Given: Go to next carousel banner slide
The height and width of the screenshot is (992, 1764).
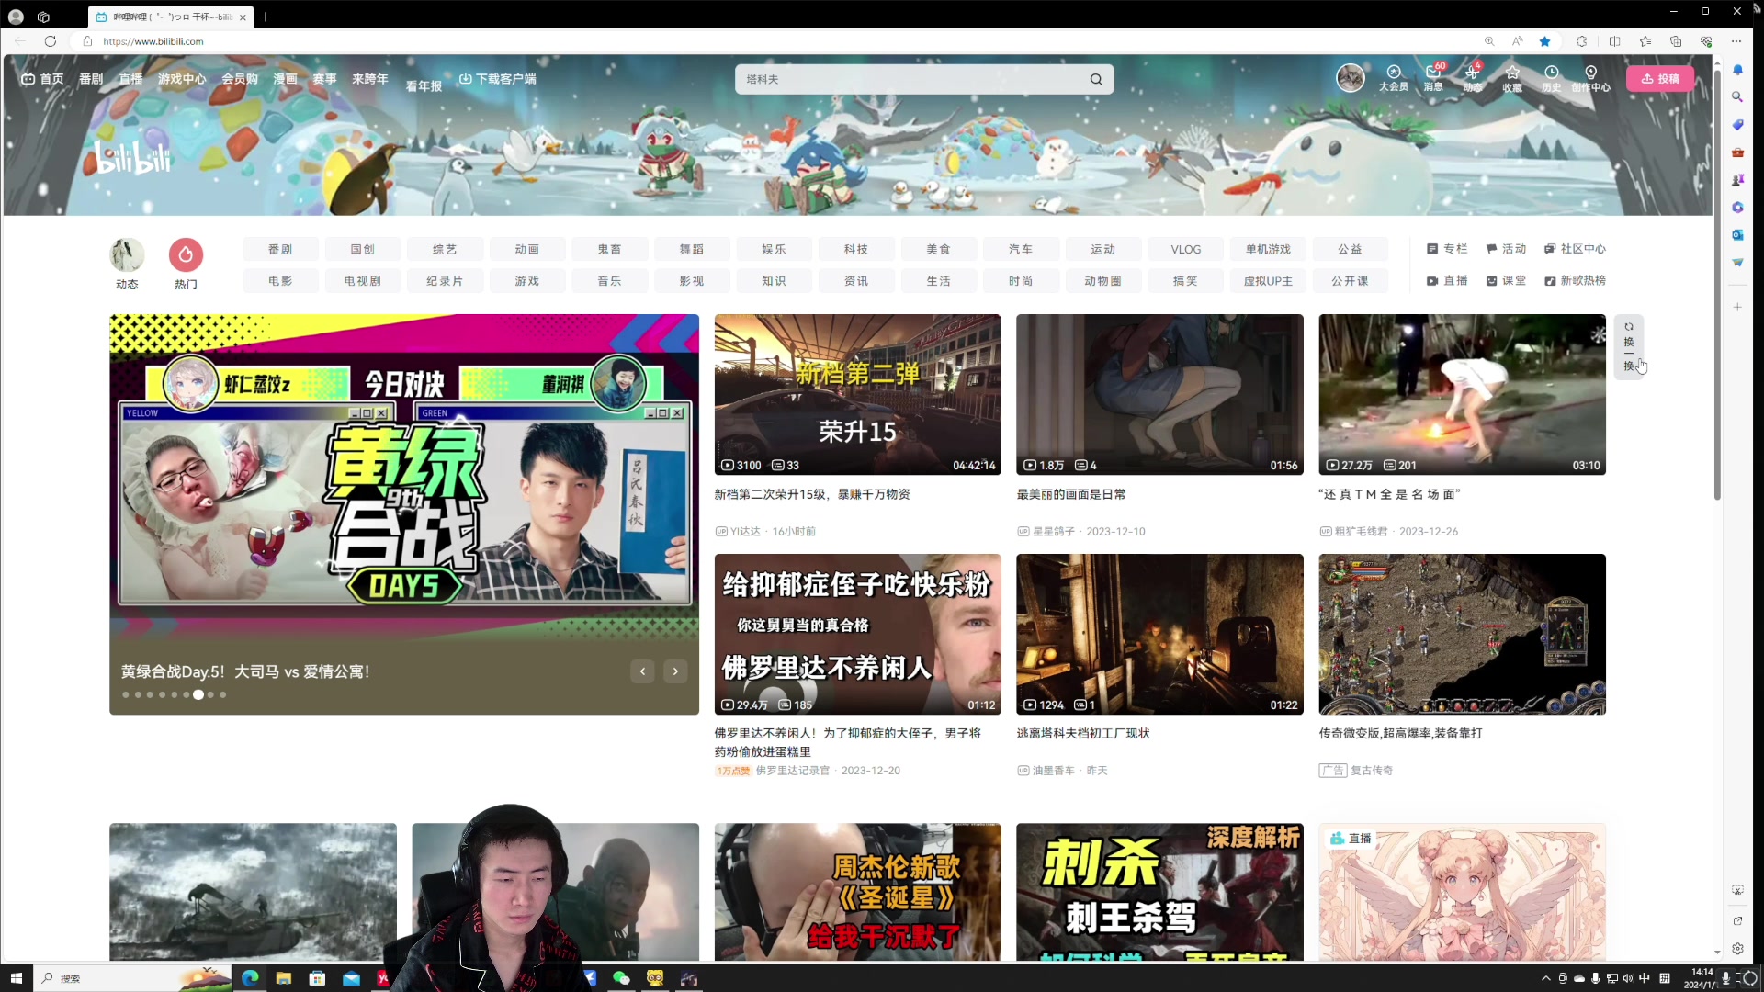Looking at the screenshot, I should (x=675, y=671).
